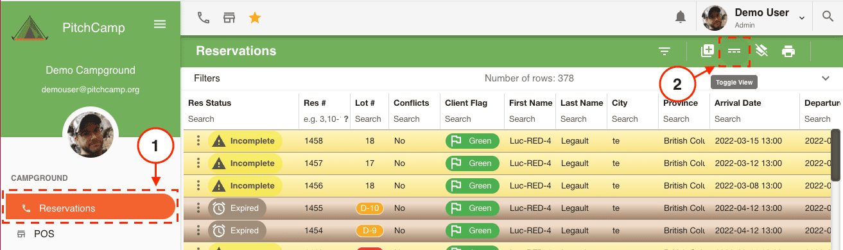Image resolution: width=843 pixels, height=250 pixels.
Task: Print the reservations list
Action: coord(788,51)
